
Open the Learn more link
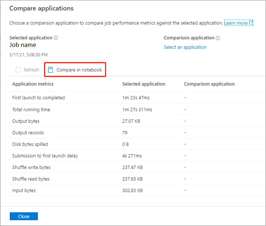click(236, 23)
